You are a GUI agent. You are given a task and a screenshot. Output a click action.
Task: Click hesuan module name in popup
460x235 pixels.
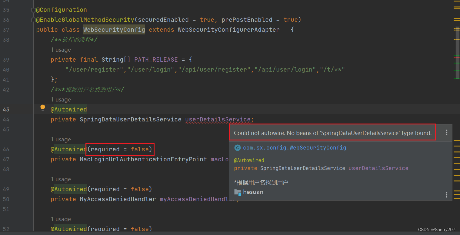(x=253, y=192)
